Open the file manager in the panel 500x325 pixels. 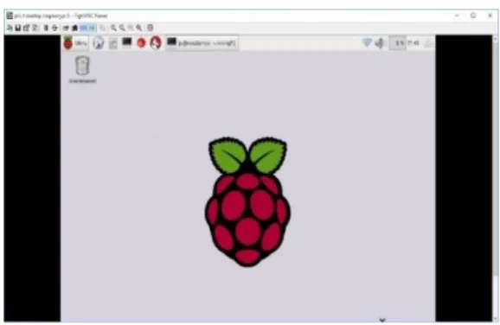tap(112, 43)
